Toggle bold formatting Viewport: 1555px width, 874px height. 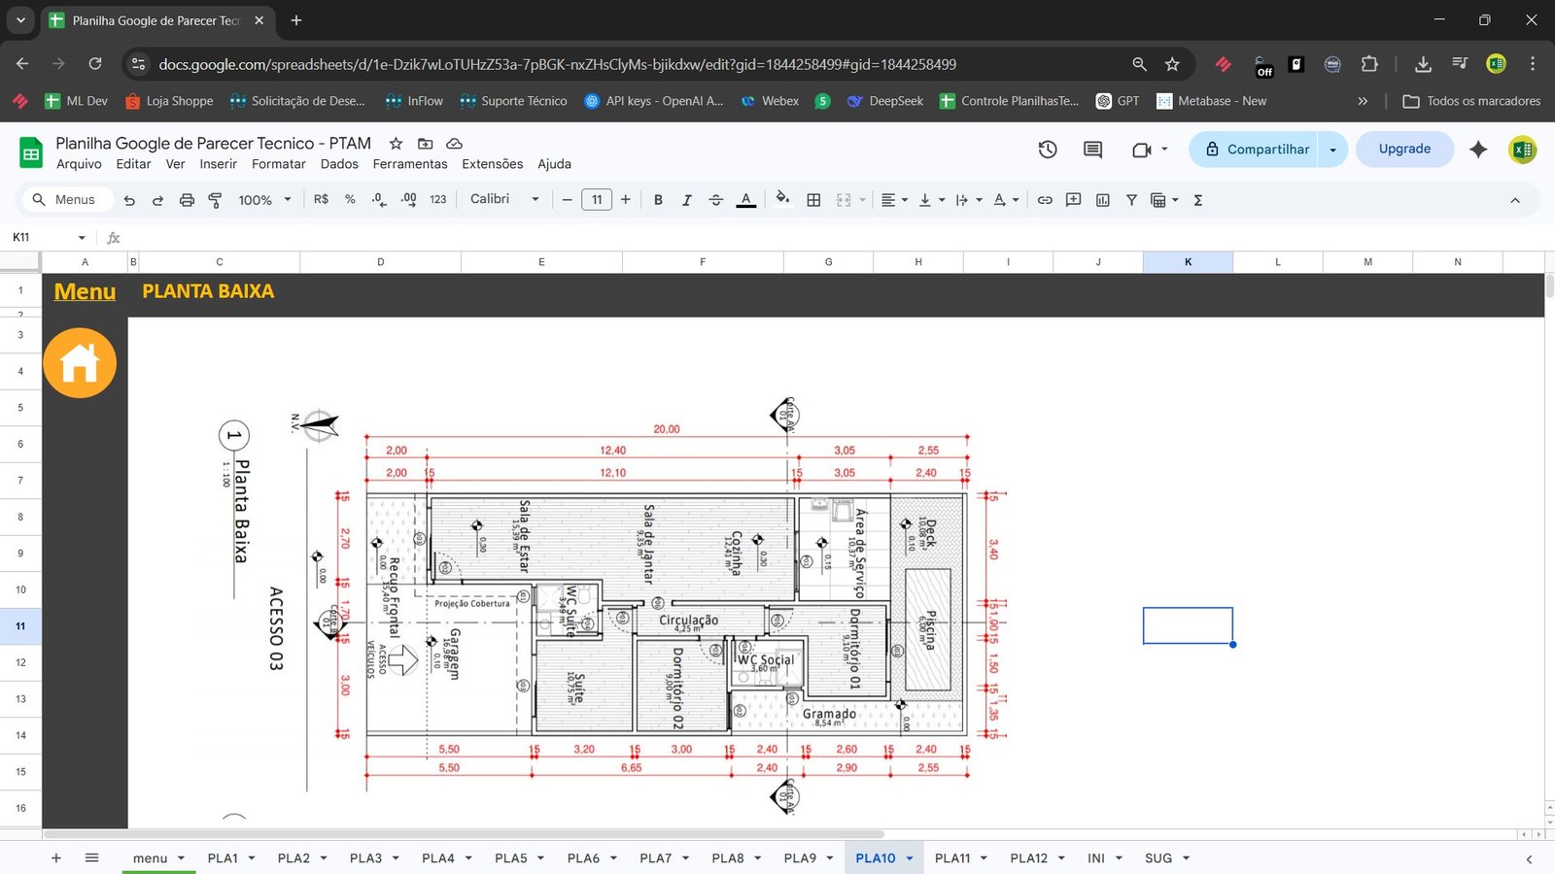click(x=658, y=200)
